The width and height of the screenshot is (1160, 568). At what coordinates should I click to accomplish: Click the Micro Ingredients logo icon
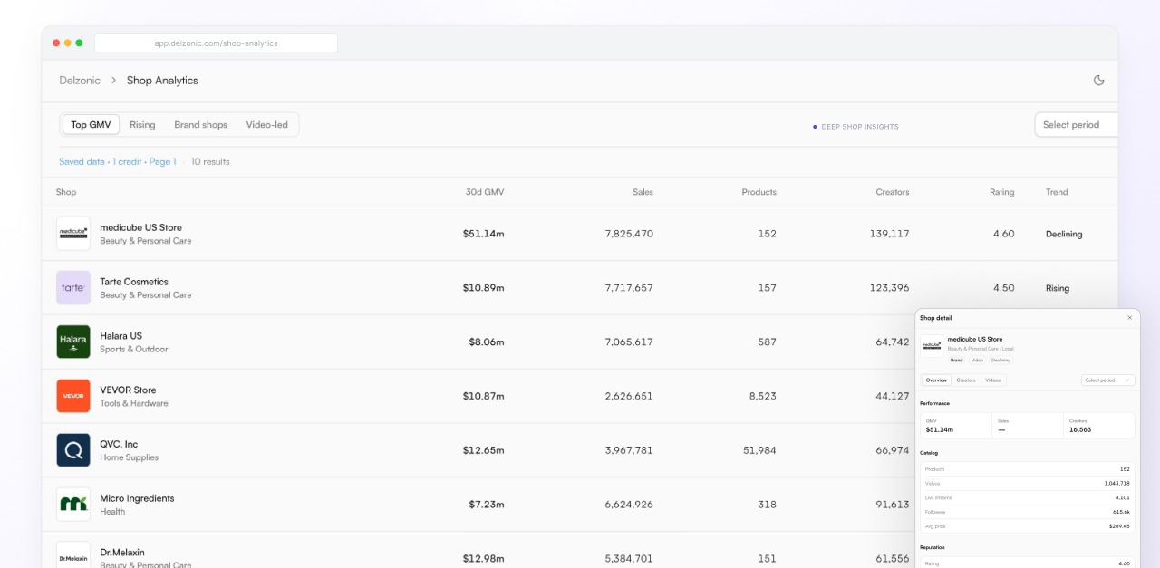click(73, 505)
